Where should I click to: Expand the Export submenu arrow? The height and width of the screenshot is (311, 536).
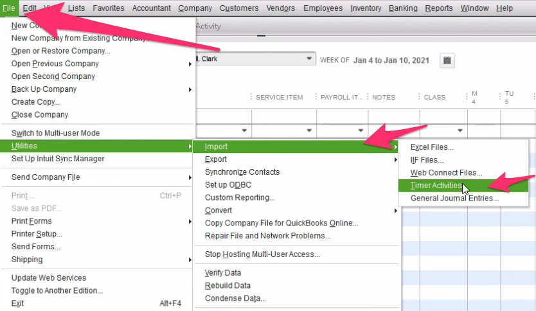(x=395, y=159)
